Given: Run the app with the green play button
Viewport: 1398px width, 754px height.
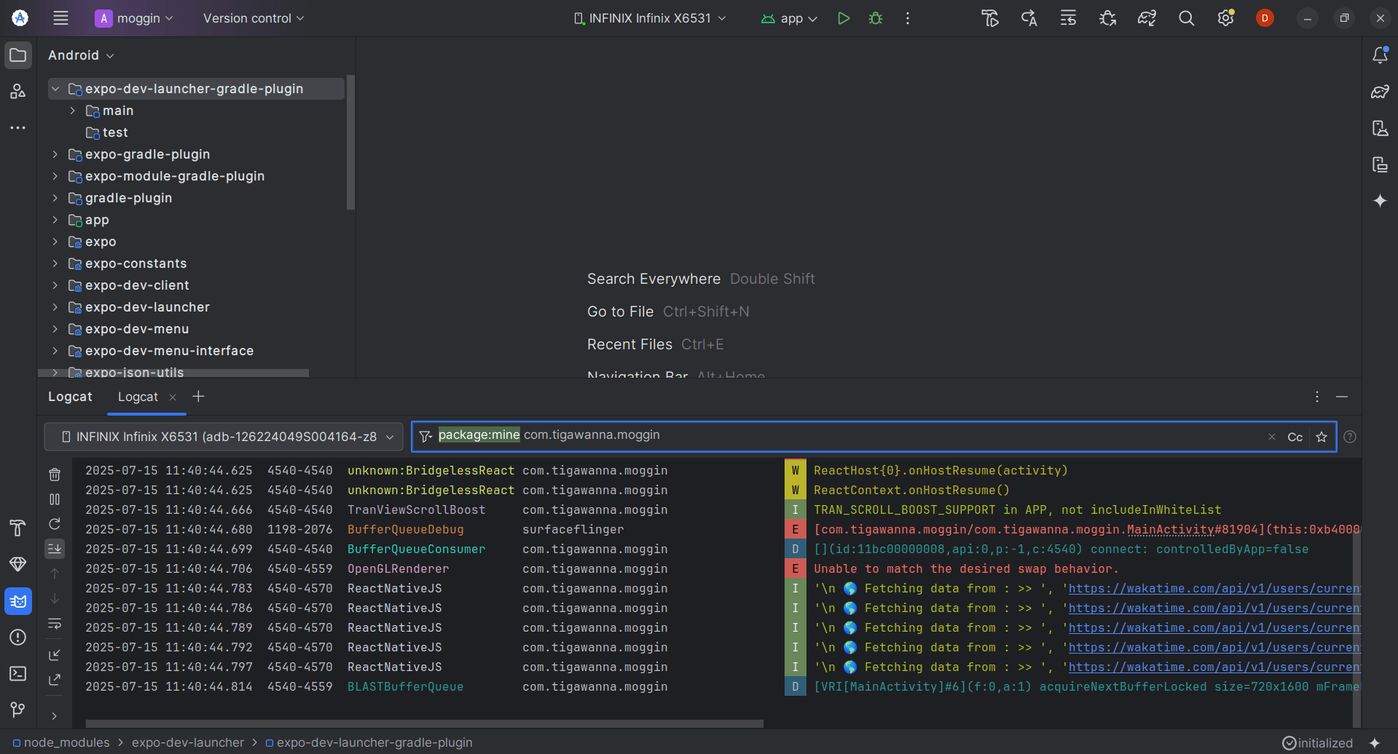Looking at the screenshot, I should pyautogui.click(x=843, y=18).
